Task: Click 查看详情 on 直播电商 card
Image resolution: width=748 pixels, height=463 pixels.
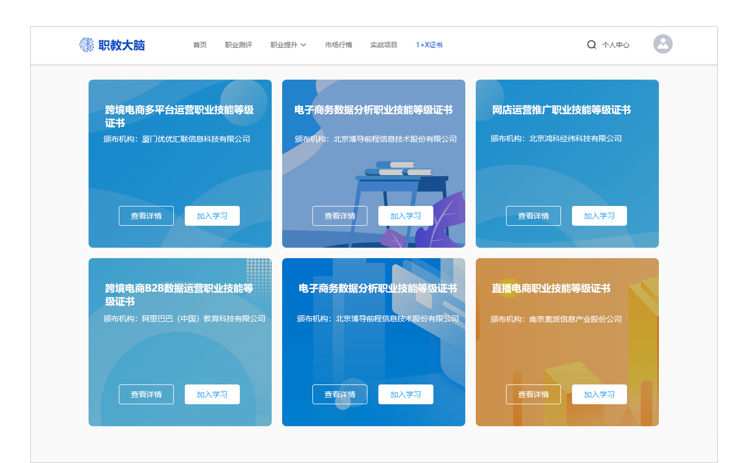Action: pos(533,394)
